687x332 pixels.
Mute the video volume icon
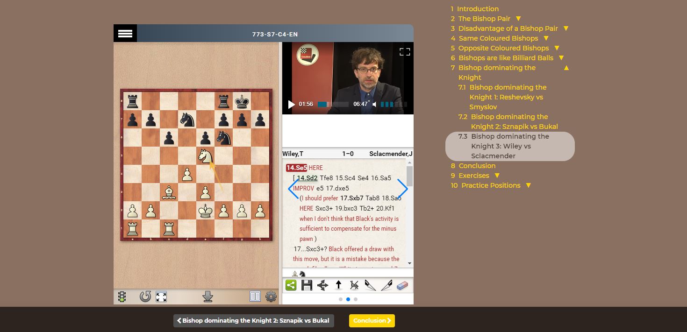coord(374,105)
